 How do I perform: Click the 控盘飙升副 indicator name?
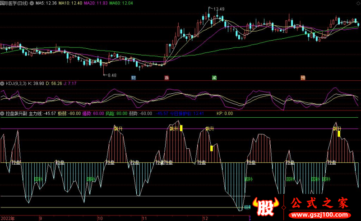pos(16,114)
